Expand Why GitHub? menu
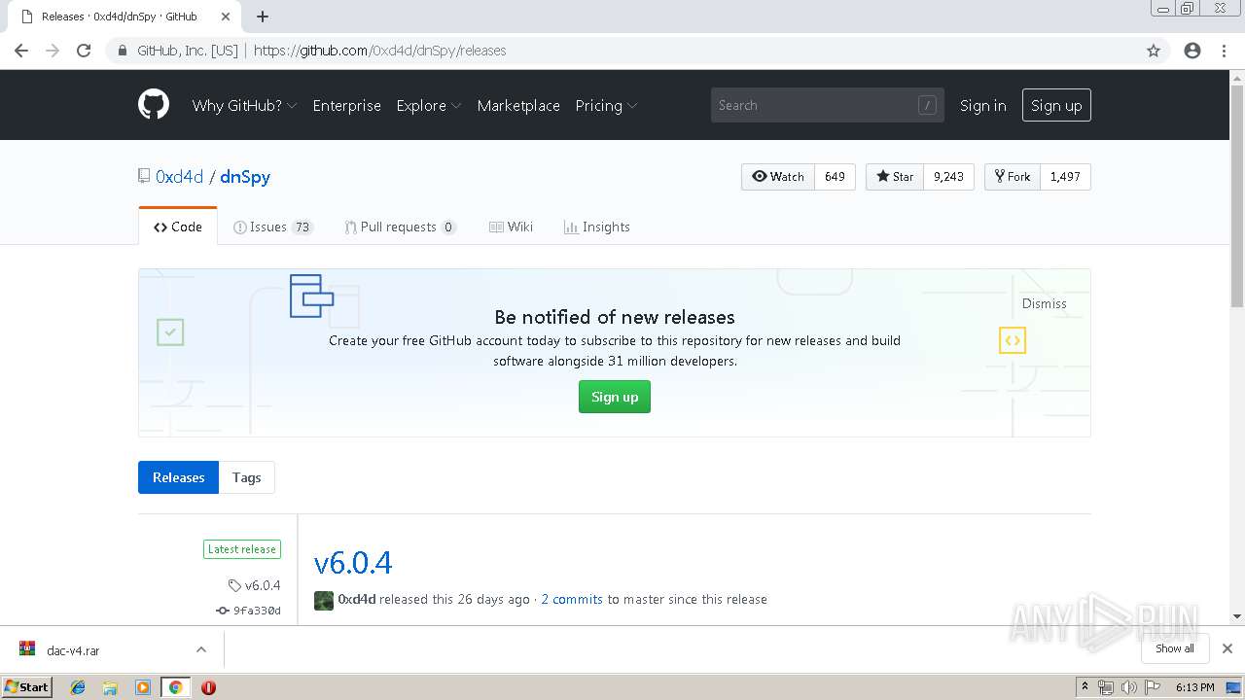The height and width of the screenshot is (700, 1245). click(245, 105)
